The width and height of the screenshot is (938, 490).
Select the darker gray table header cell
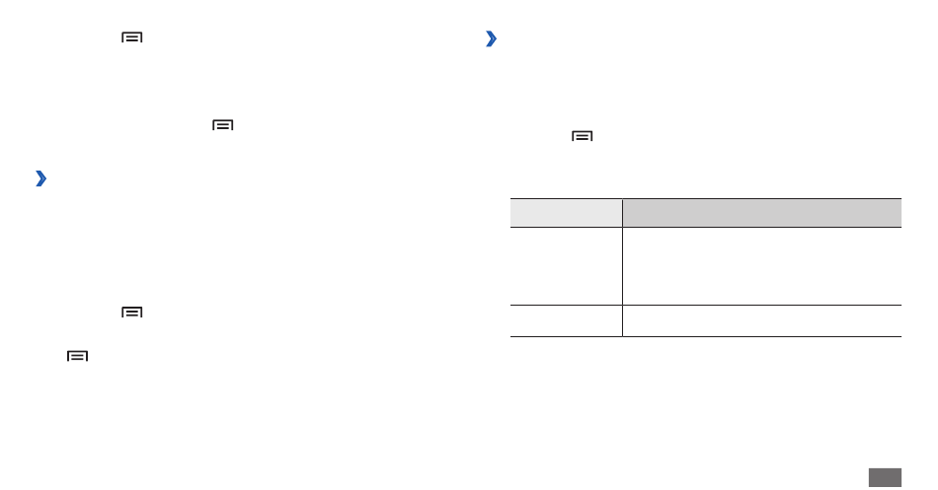click(762, 213)
